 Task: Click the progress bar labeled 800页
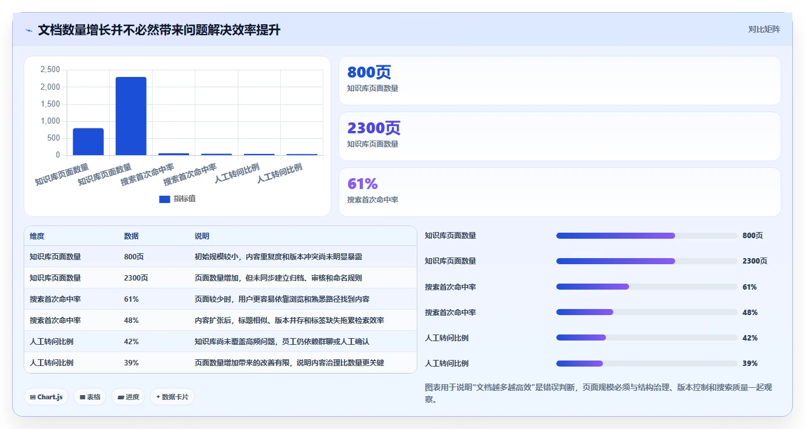tap(647, 236)
